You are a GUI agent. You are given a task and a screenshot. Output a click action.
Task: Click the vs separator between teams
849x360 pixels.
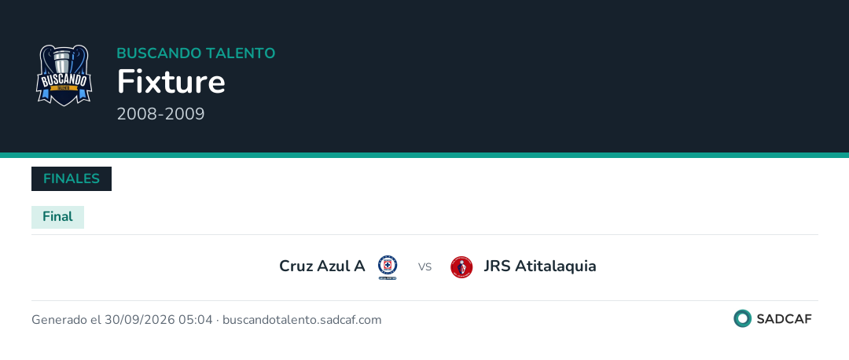click(x=424, y=267)
